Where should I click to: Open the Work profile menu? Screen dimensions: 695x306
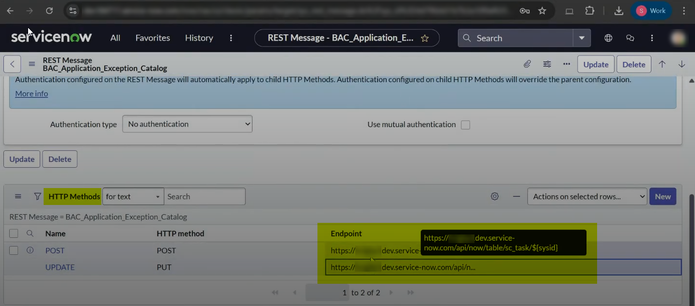(x=651, y=11)
